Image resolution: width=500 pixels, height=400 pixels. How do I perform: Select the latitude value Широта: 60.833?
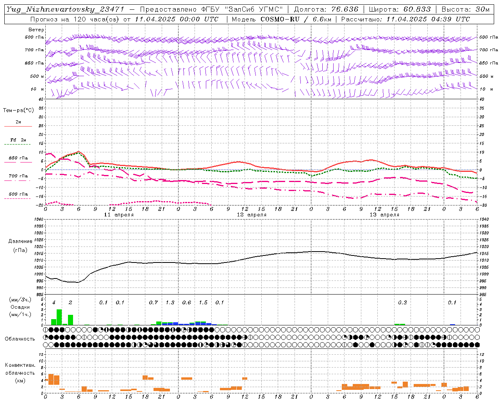coord(400,9)
